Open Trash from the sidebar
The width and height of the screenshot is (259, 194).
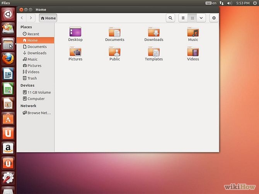point(35,78)
